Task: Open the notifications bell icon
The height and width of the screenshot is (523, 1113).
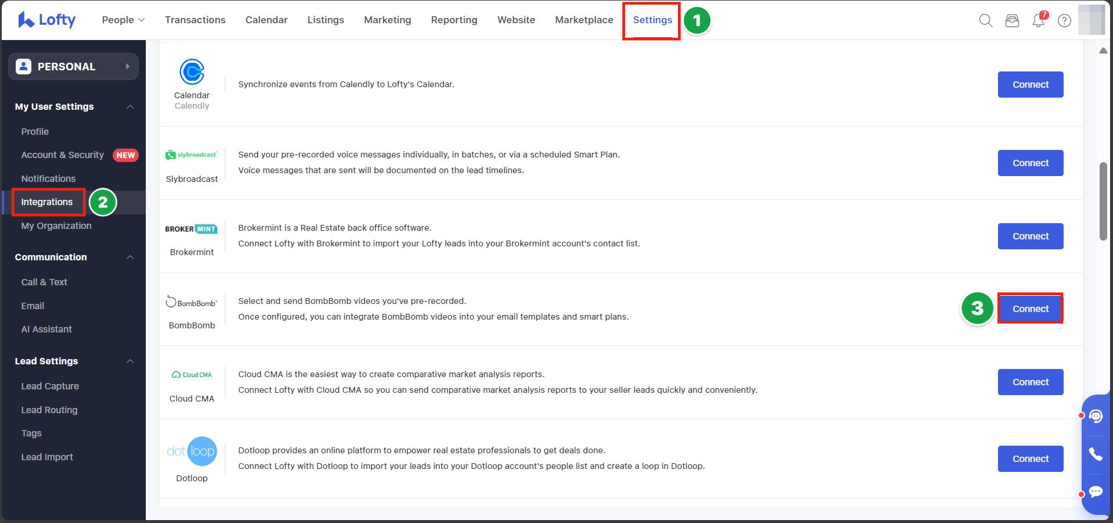Action: click(1038, 21)
